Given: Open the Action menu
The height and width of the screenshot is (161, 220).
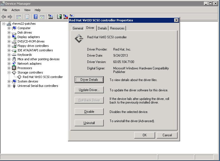Looking at the screenshot, I should tap(16, 10).
